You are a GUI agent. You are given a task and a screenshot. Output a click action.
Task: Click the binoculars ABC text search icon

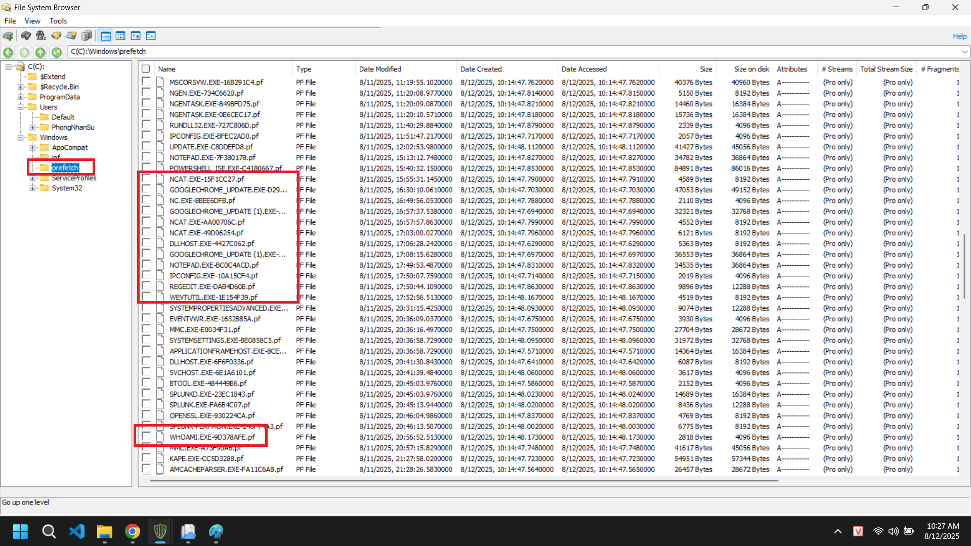pos(41,36)
